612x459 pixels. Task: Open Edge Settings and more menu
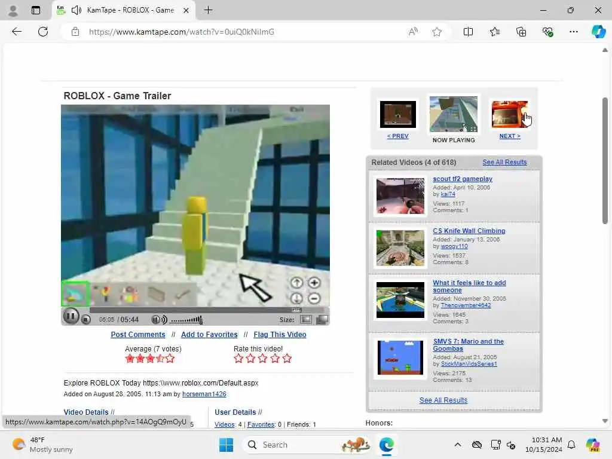[573, 32]
